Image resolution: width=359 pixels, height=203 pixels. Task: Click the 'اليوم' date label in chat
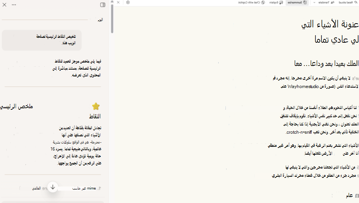[x=100, y=20]
